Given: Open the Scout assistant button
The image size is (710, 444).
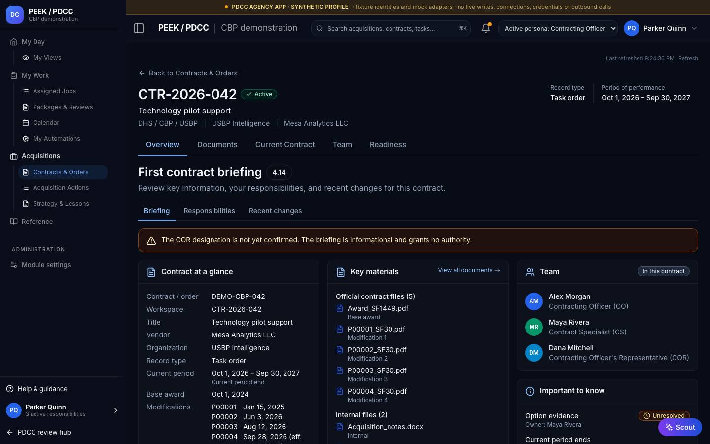Looking at the screenshot, I should 680,427.
